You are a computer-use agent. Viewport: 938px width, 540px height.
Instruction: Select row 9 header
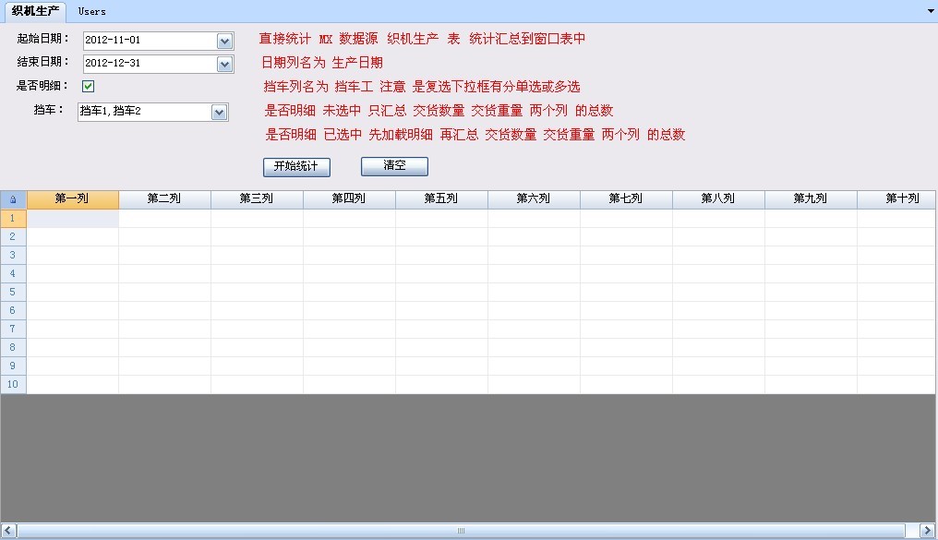pos(13,366)
